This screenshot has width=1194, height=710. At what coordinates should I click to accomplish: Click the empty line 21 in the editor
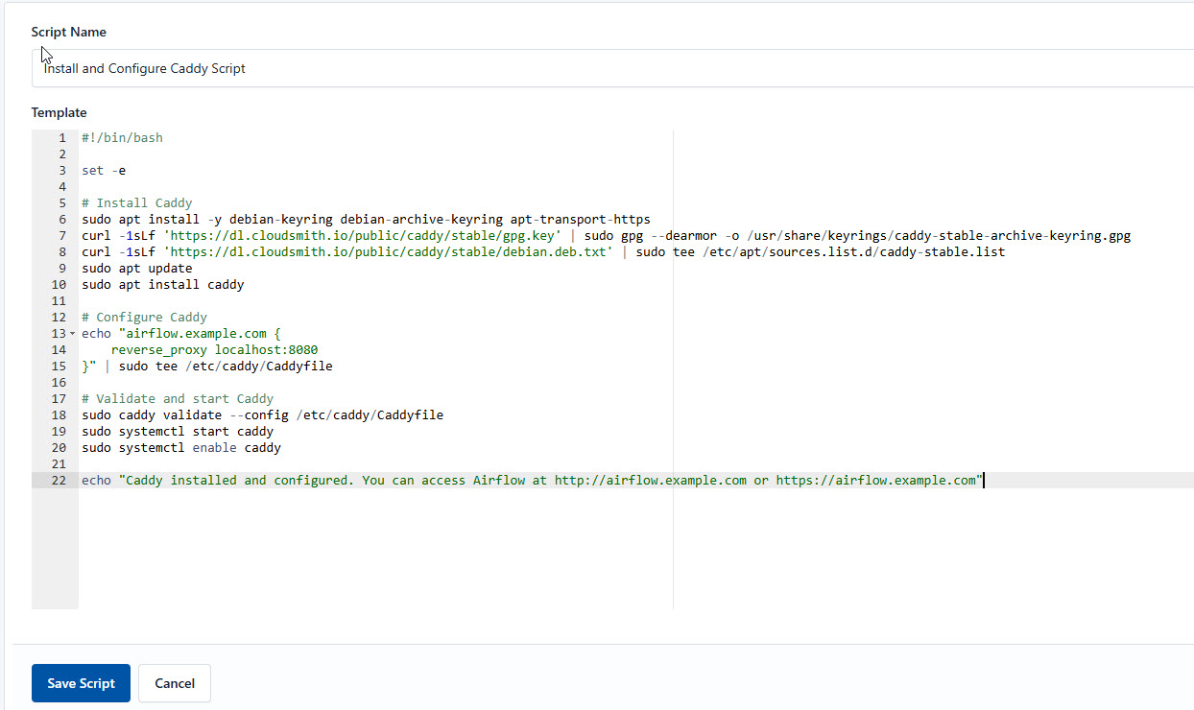(288, 463)
